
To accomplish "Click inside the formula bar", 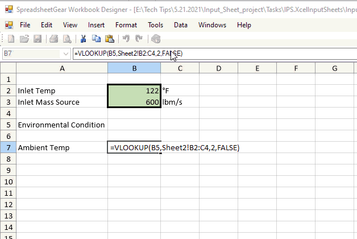I will [256, 53].
